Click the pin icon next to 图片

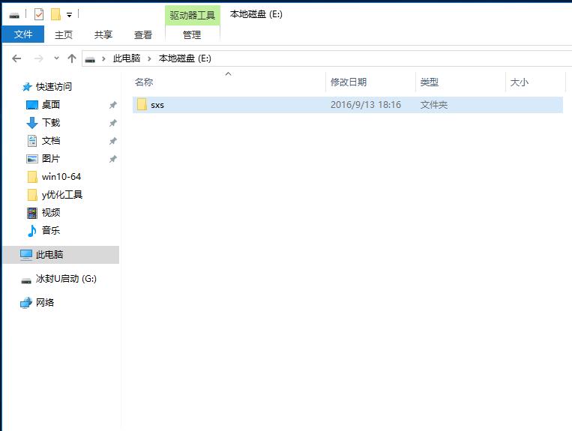tap(112, 159)
